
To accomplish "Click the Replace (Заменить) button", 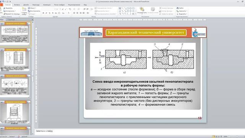I will tap(182, 11).
